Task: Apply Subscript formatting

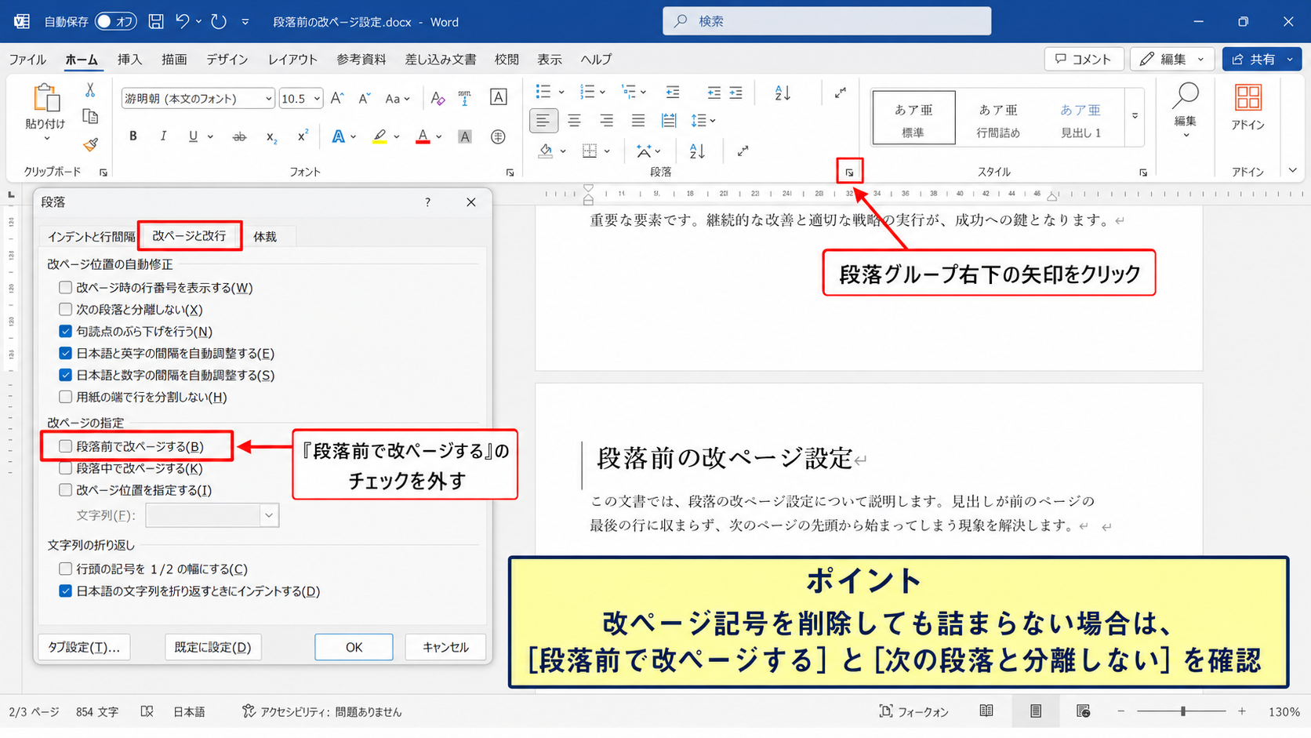Action: 271,137
